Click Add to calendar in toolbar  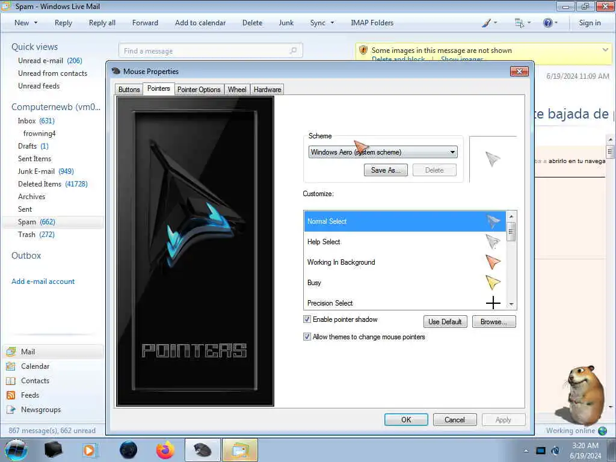[x=200, y=23]
